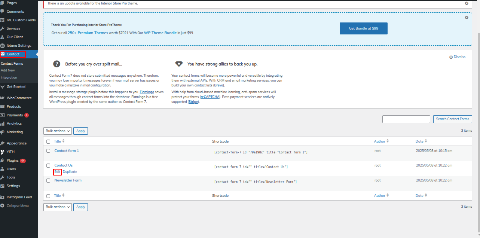The height and width of the screenshot is (238, 480).
Task: Click the Get Bundle at $99 button
Action: (363, 28)
